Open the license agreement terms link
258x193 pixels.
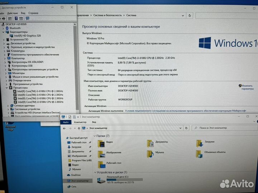point(186,111)
